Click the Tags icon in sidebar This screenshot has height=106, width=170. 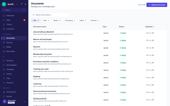pyautogui.click(x=4, y=78)
